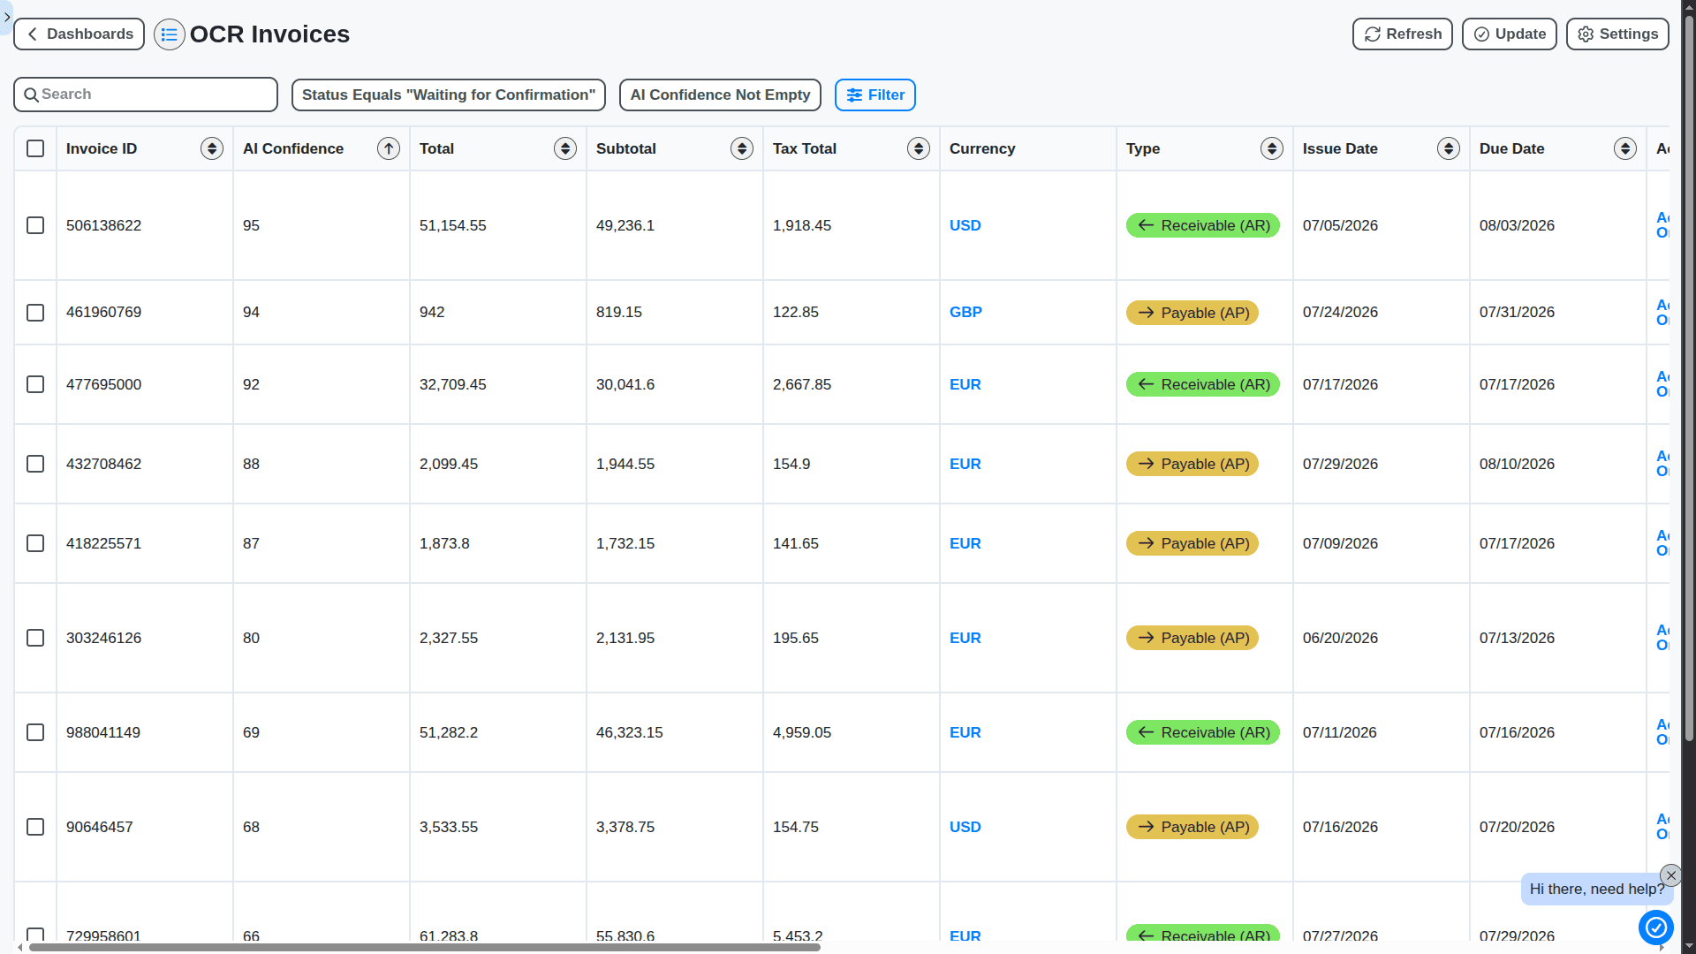Expand the sidebar with the top-left chevron
1696x954 pixels.
pos(6,17)
